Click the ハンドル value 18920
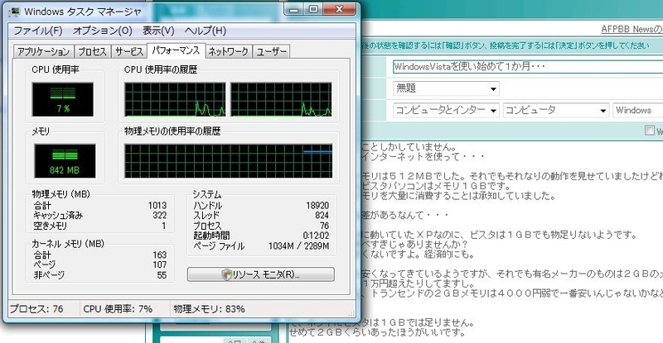663x343 pixels. [317, 206]
